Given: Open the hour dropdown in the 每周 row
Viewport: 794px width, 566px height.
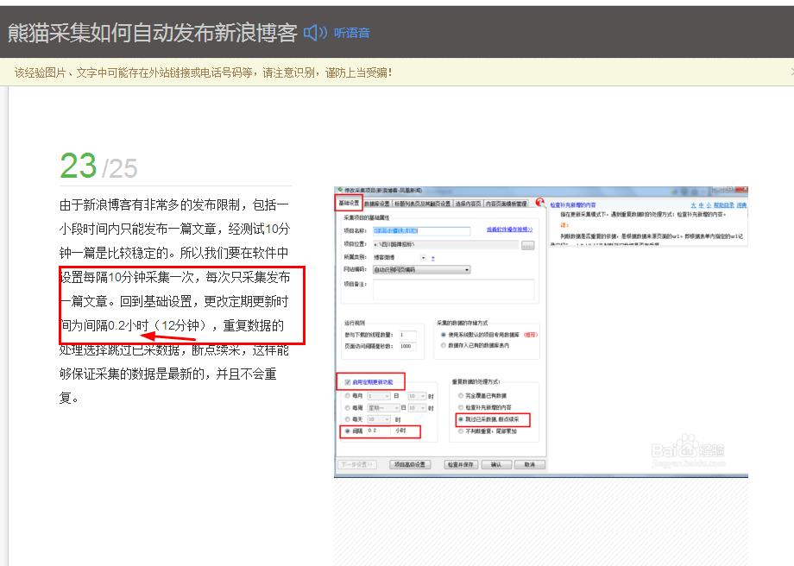Looking at the screenshot, I should (417, 407).
